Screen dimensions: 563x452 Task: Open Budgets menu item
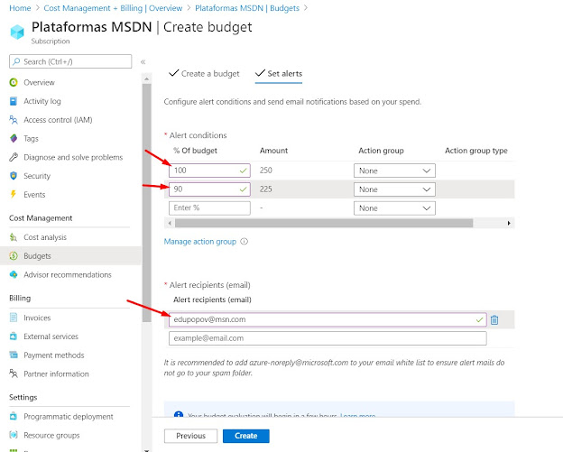pyautogui.click(x=37, y=256)
